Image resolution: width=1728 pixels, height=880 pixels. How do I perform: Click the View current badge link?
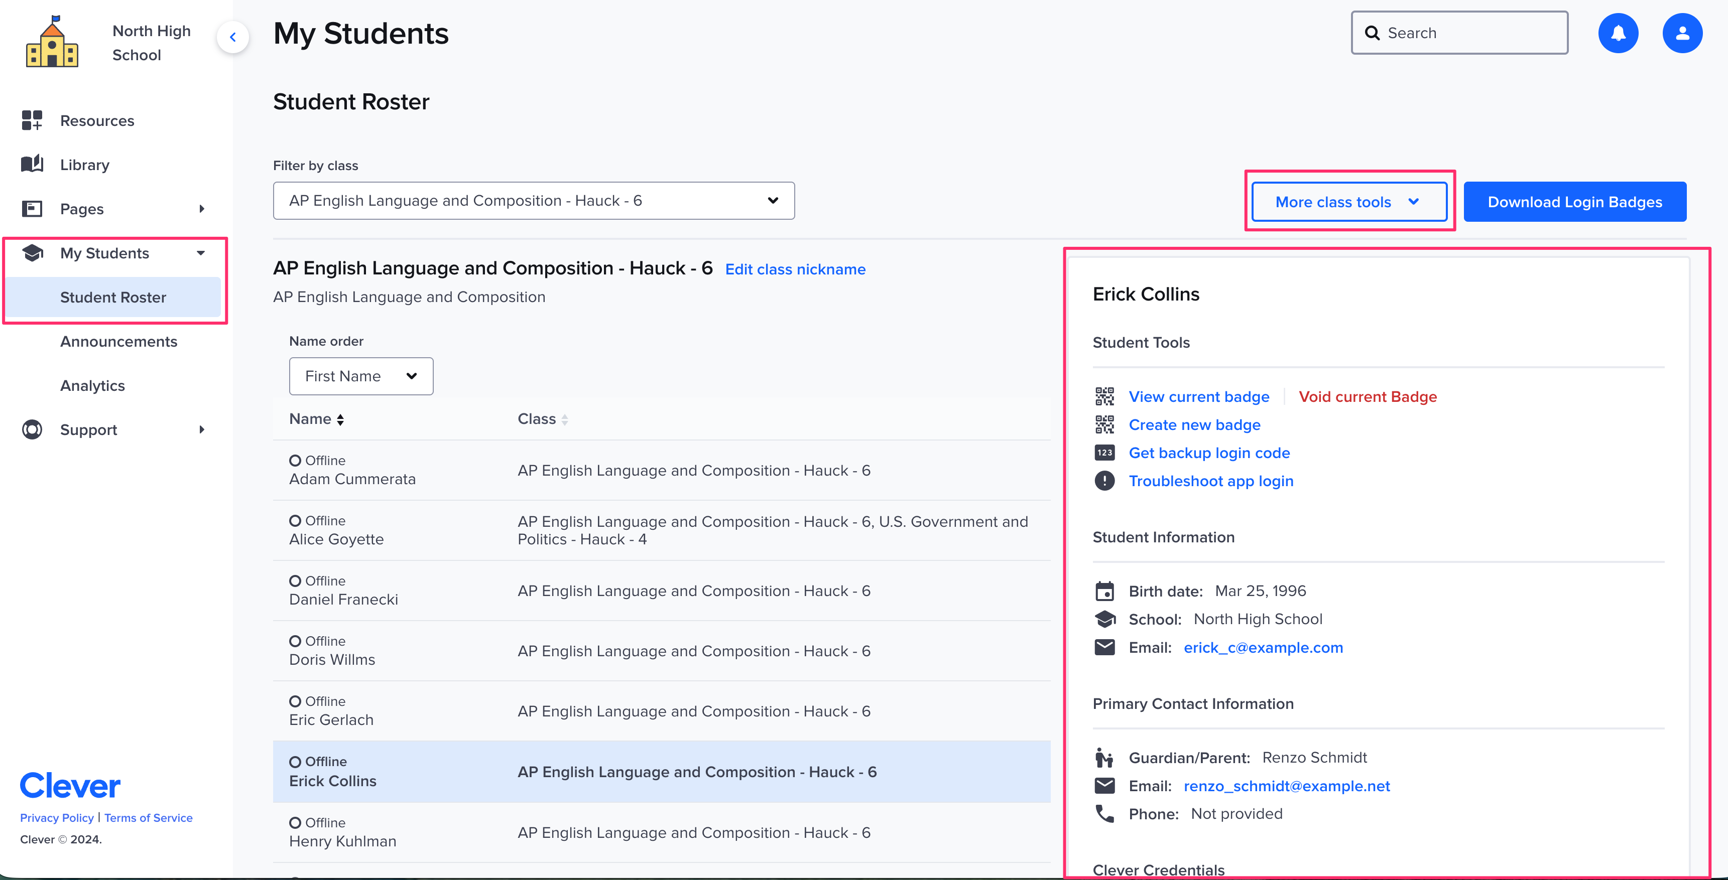(1199, 397)
